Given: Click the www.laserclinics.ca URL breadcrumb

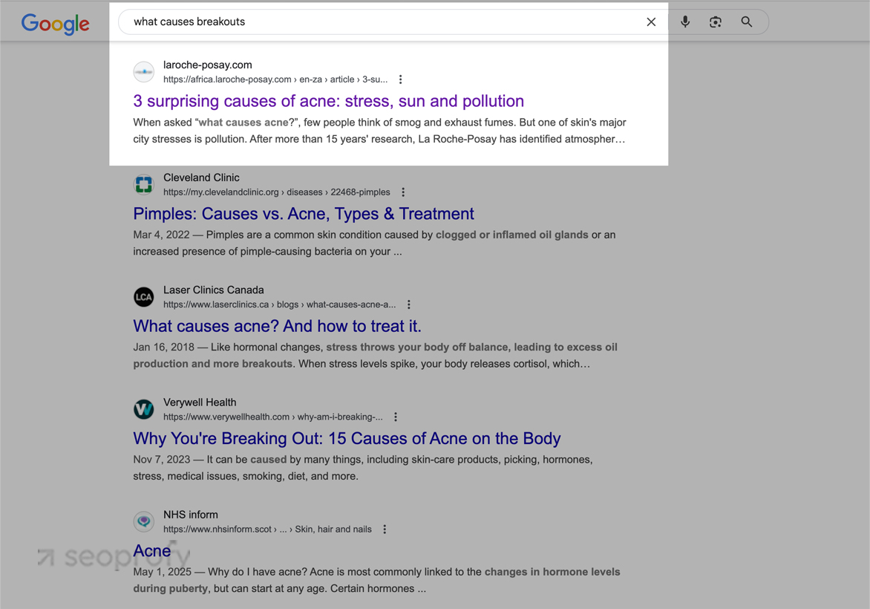Looking at the screenshot, I should tap(280, 304).
